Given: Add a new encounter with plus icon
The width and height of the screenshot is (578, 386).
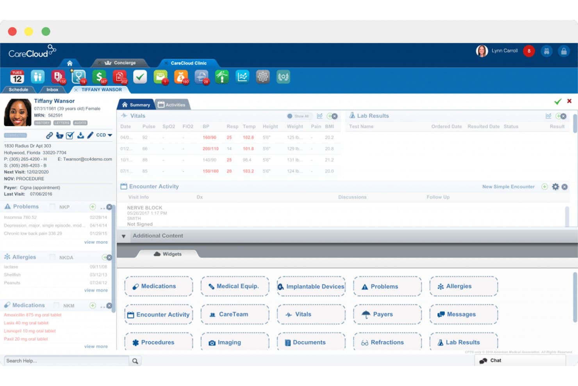Looking at the screenshot, I should [x=544, y=187].
